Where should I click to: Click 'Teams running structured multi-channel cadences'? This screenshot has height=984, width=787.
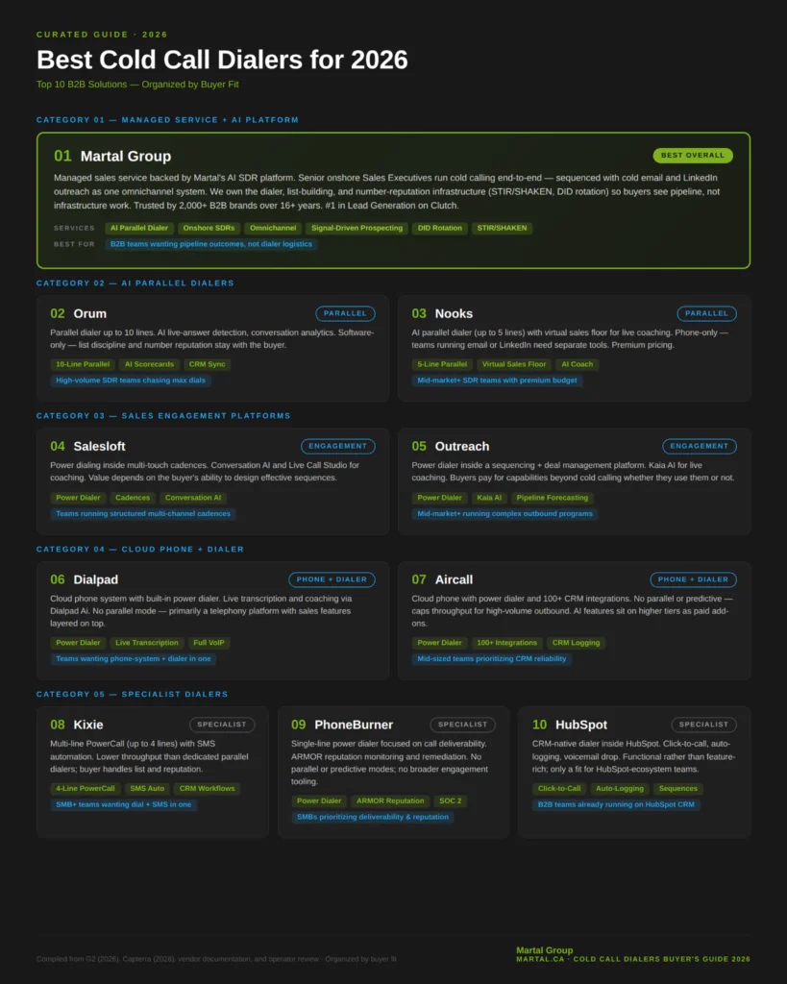point(143,514)
